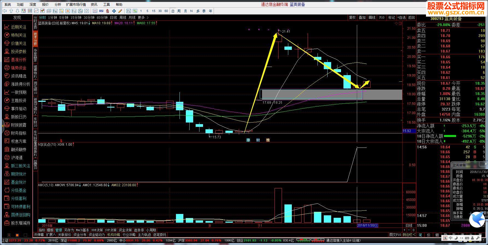Click the keyboard icon in IME bar
The width and height of the screenshot is (488, 245).
coord(467,238)
